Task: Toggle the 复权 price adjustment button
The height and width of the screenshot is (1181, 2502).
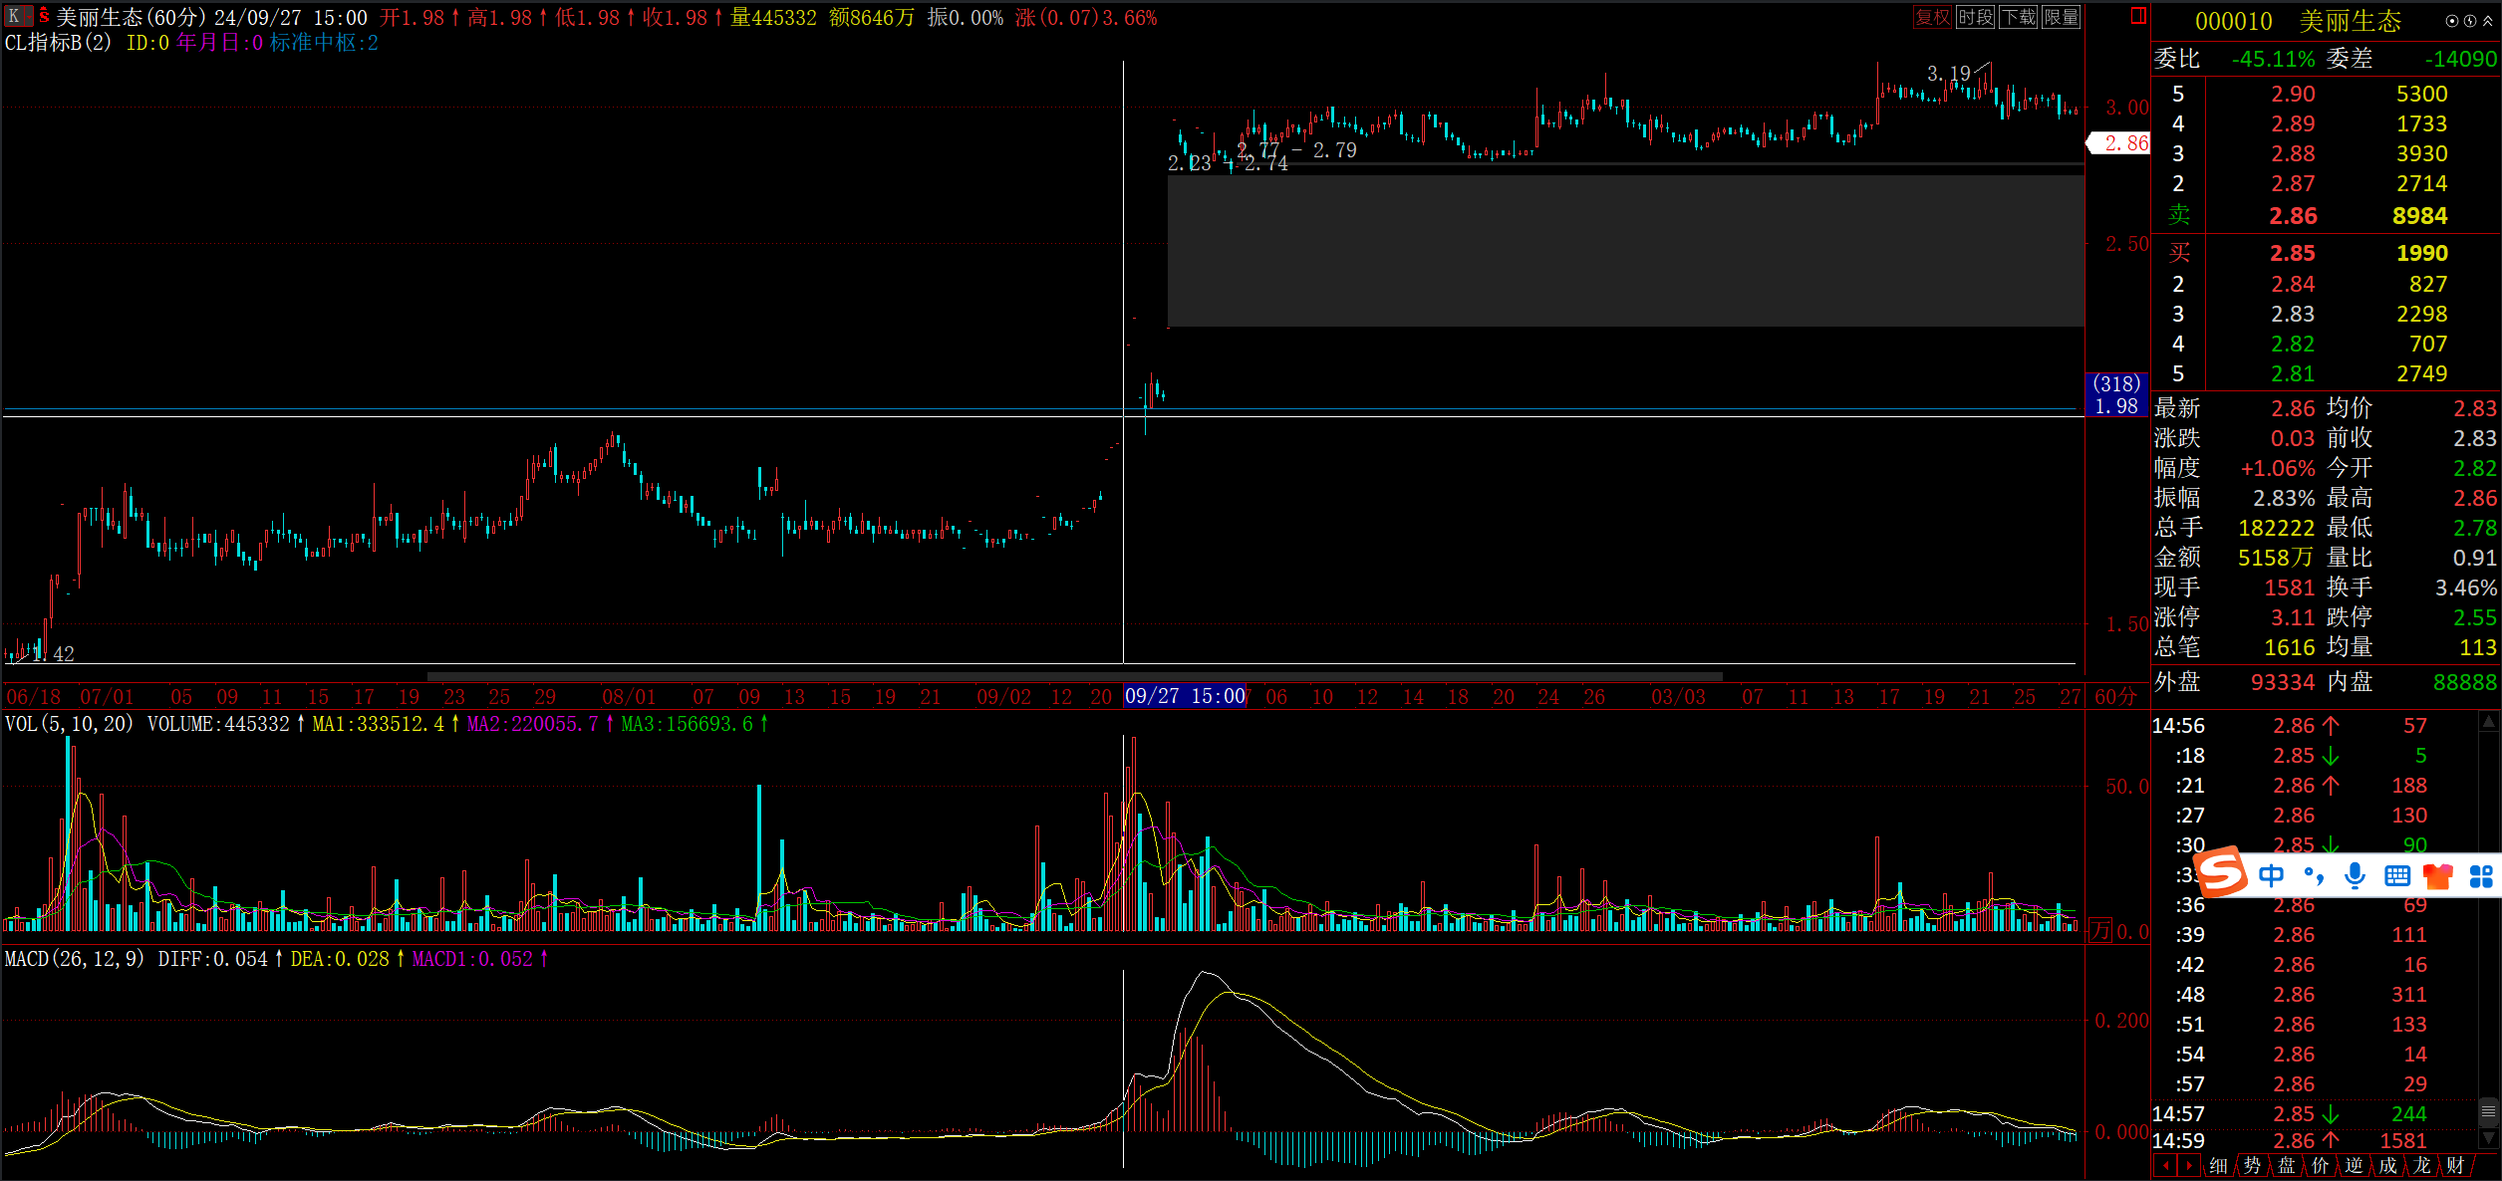Action: tap(1932, 17)
